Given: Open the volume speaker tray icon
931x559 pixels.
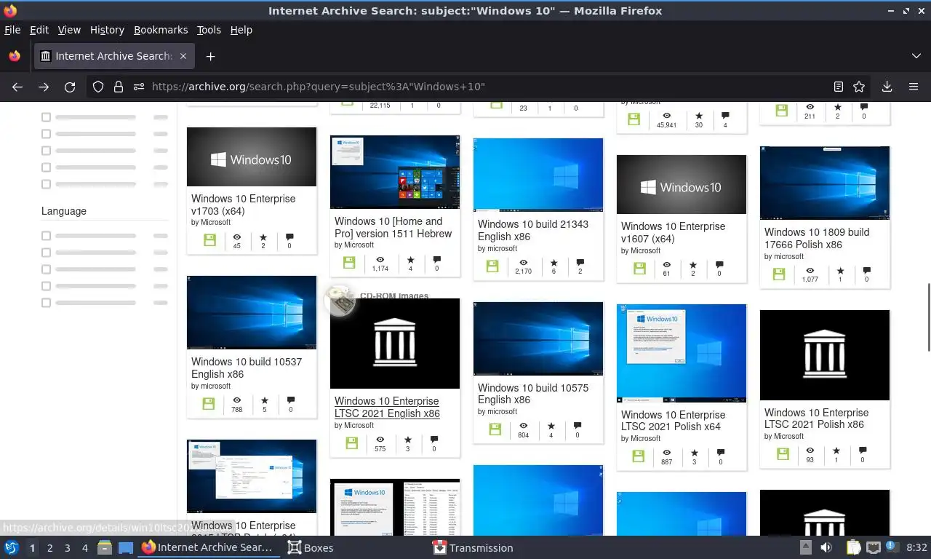Looking at the screenshot, I should [x=826, y=547].
